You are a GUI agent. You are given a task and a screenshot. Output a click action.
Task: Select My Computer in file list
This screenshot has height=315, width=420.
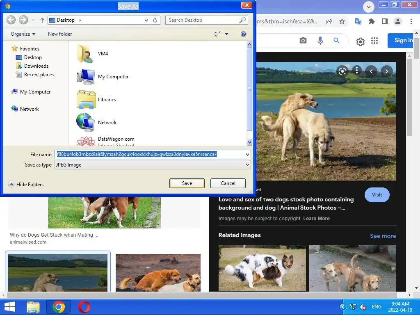pos(103,77)
